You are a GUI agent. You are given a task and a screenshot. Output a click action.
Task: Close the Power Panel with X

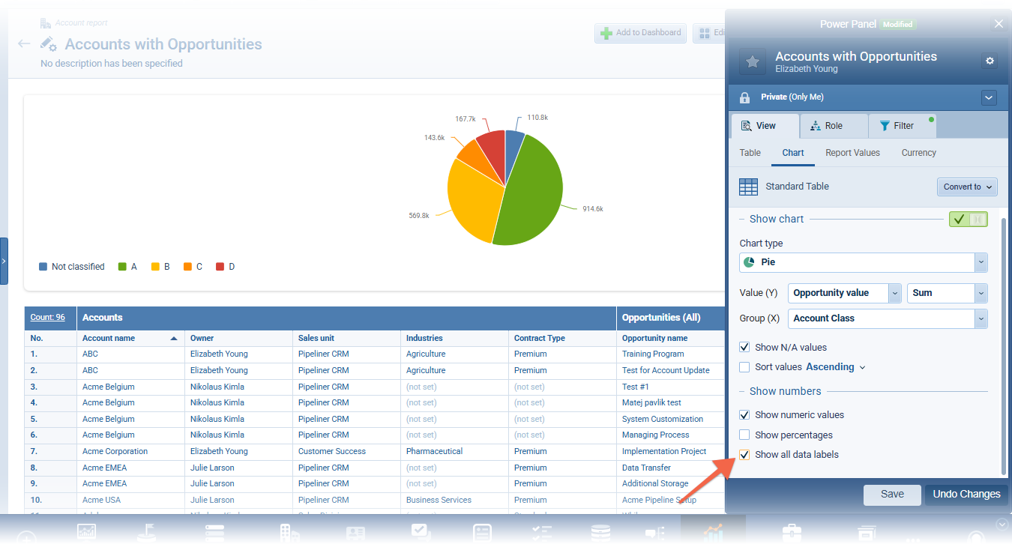(x=999, y=24)
